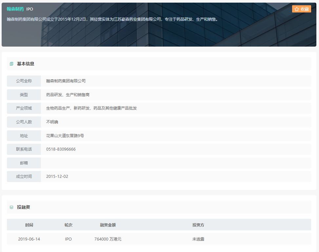
Task: Click the 投融资 section database icon
Action: click(x=11, y=207)
